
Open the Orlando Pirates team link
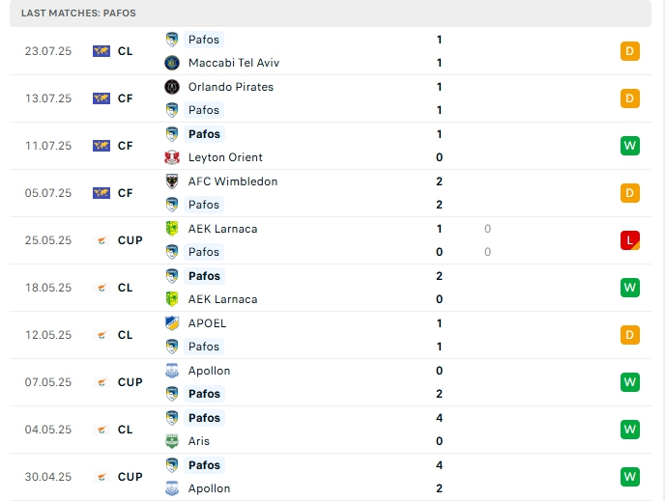[x=231, y=87]
